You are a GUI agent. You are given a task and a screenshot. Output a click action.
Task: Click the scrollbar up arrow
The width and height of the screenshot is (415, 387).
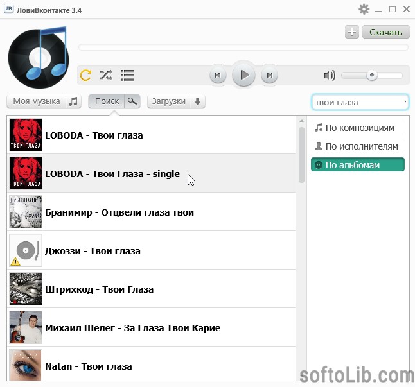pos(301,121)
